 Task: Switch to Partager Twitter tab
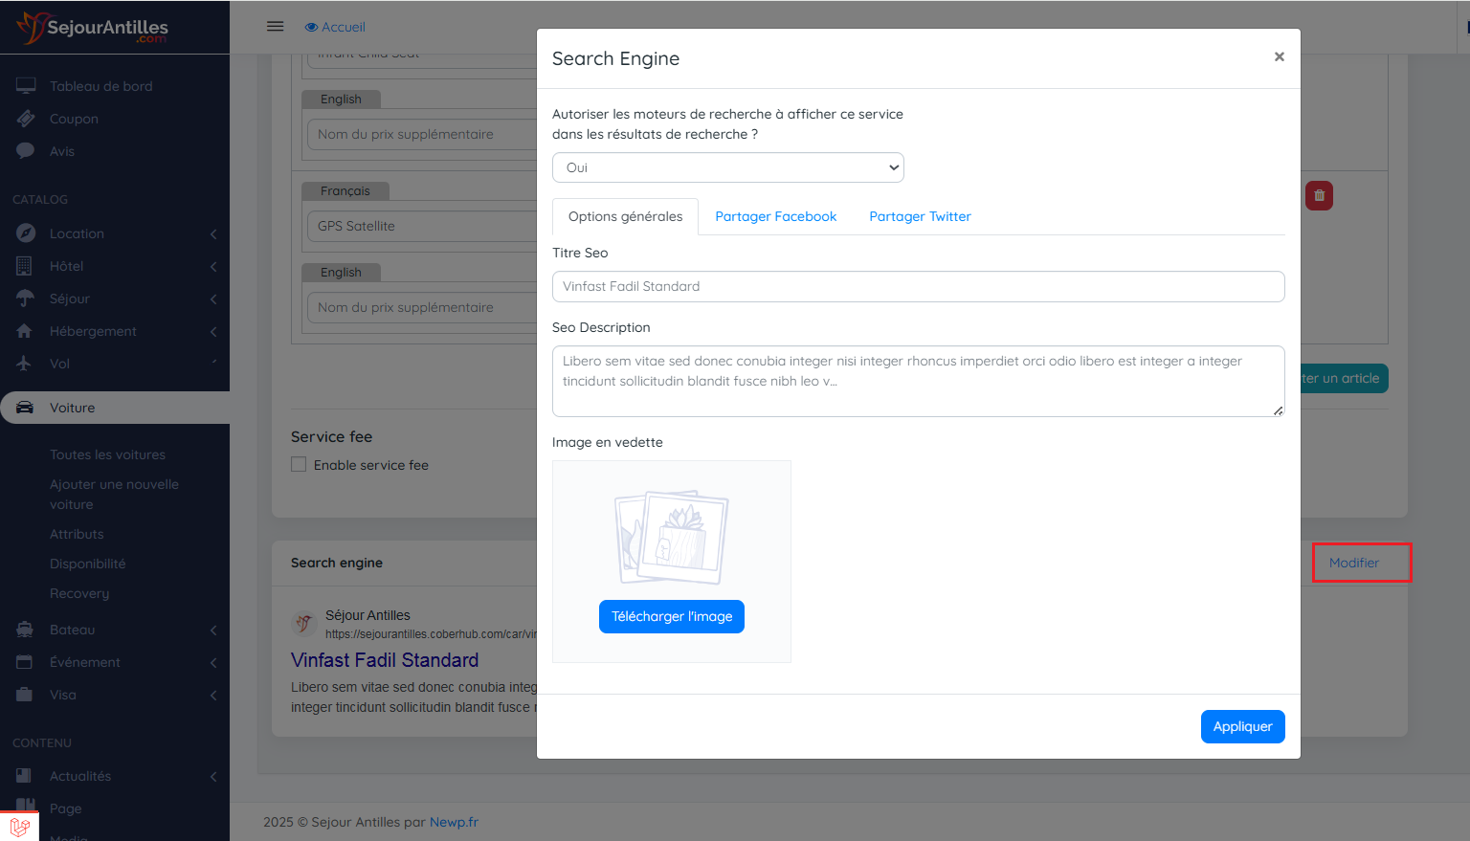(x=920, y=217)
